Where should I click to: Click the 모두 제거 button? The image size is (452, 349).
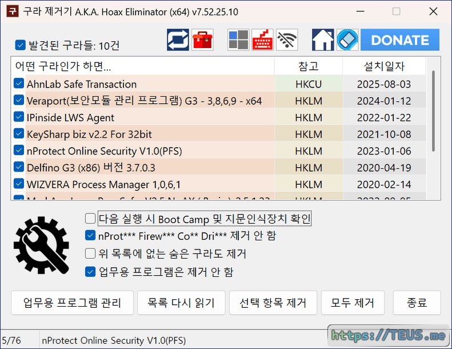point(353,303)
